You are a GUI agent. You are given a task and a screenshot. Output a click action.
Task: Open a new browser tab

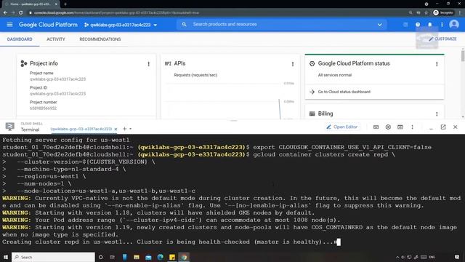[65, 4]
